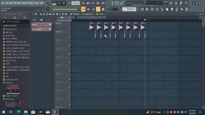
Task: Open the Piano roll icon
Action: tap(147, 9)
